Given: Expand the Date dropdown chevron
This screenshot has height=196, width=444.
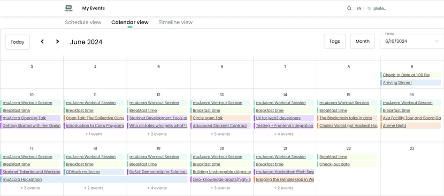Looking at the screenshot, I should [x=437, y=41].
